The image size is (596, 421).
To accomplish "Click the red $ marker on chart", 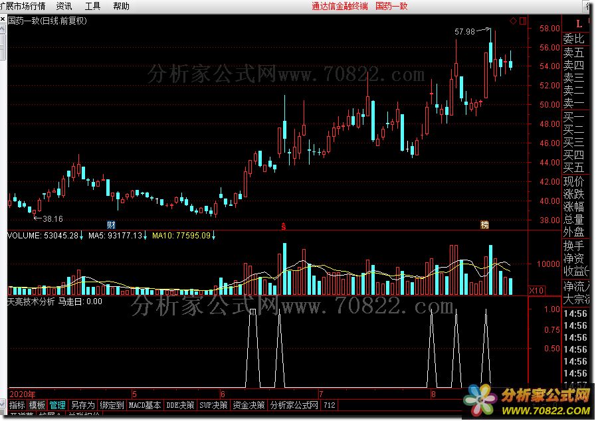I will [283, 226].
